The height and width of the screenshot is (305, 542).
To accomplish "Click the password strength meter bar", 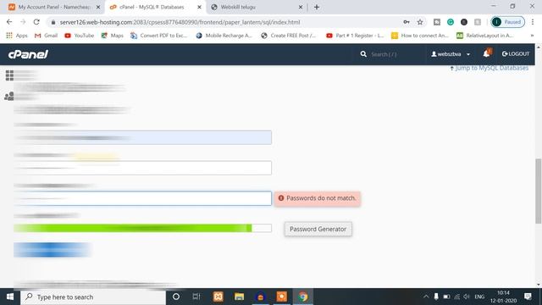I will tap(142, 228).
